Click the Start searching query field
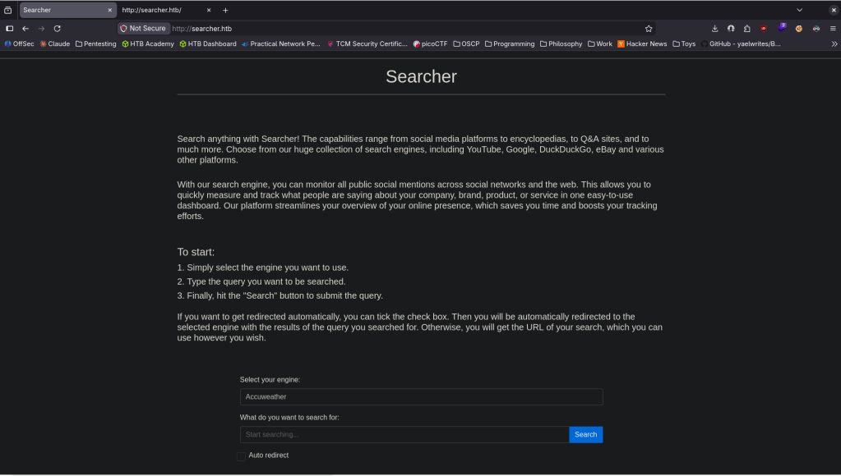Viewport: 841px width, 476px height. point(404,435)
